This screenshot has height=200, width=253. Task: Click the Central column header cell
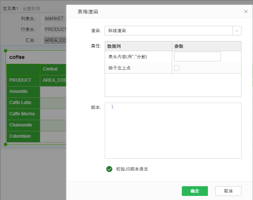tap(52, 69)
